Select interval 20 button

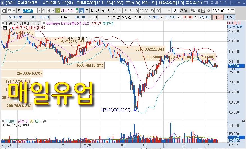tap(141, 11)
